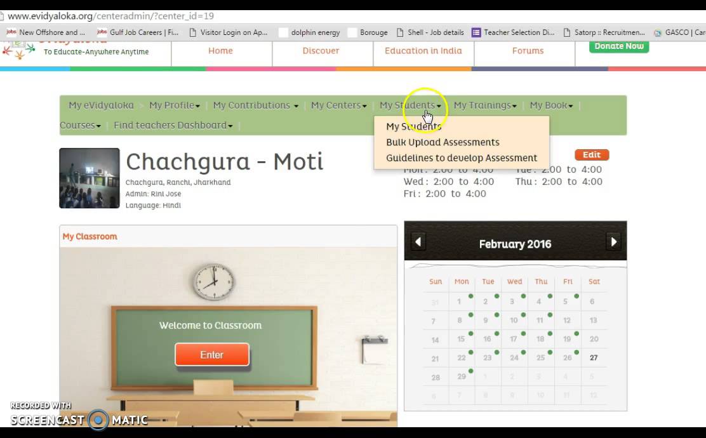Click the wall clock in classroom image

click(x=214, y=282)
